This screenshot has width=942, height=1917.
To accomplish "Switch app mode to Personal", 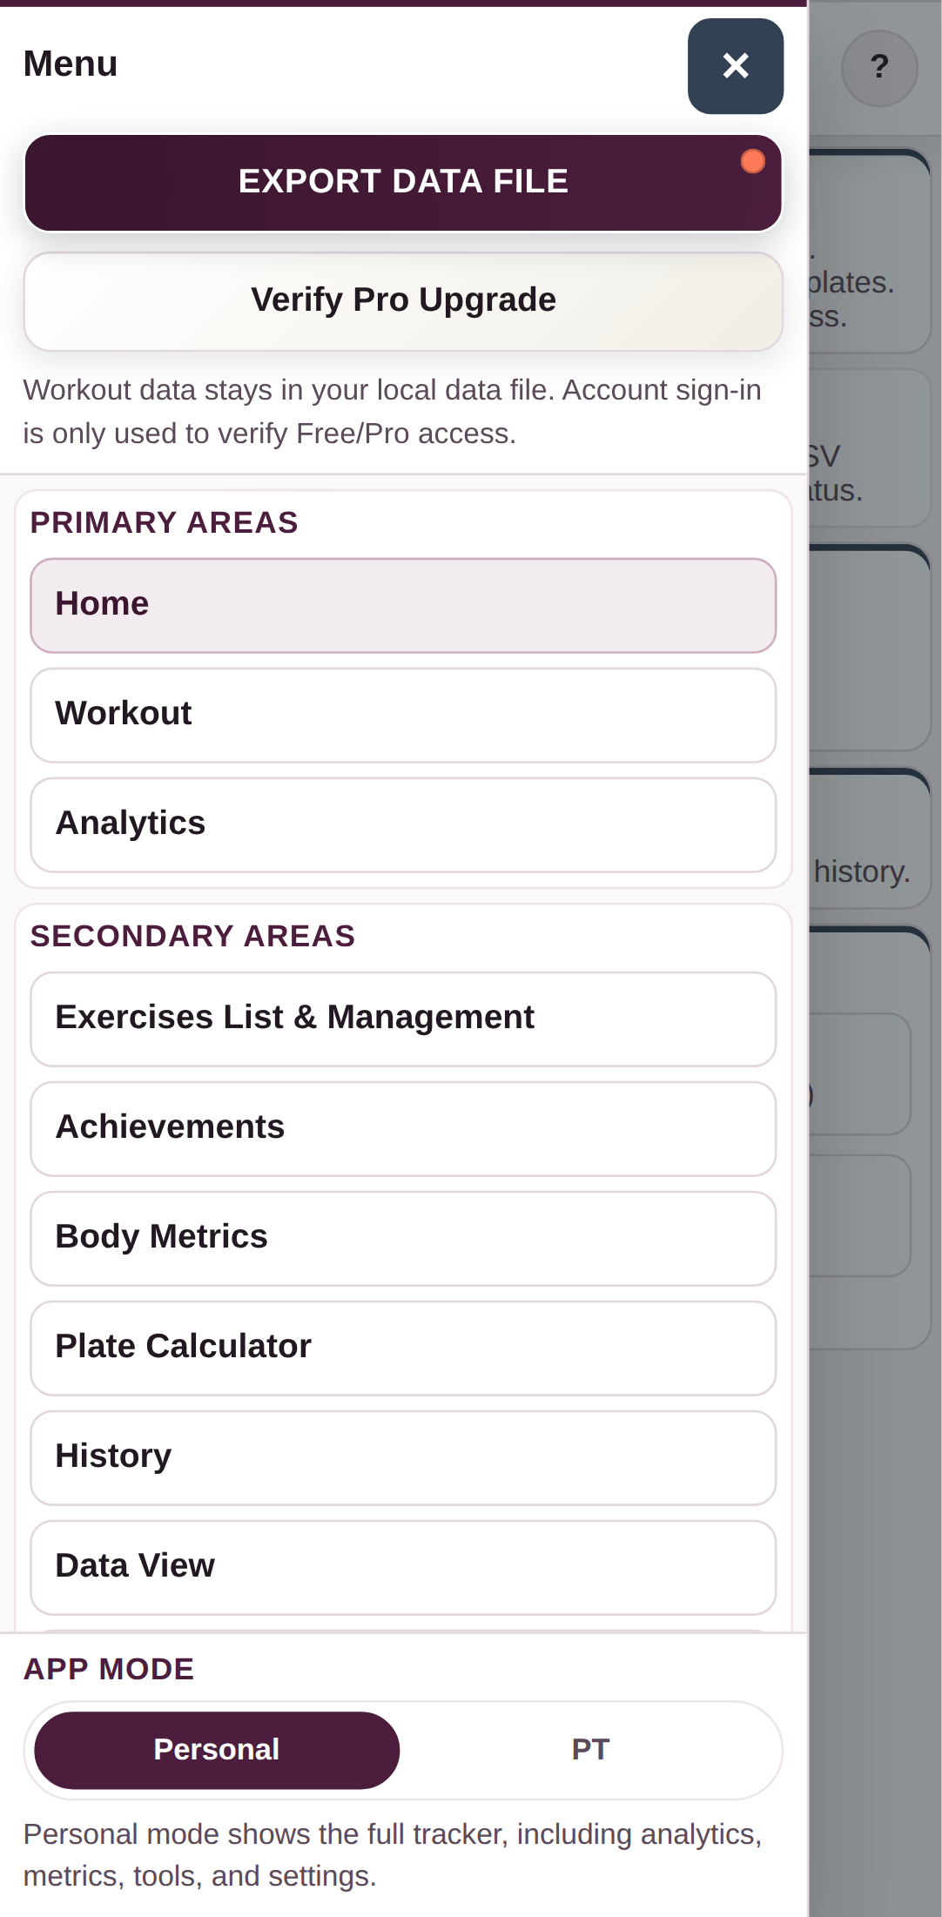I will pos(217,1750).
